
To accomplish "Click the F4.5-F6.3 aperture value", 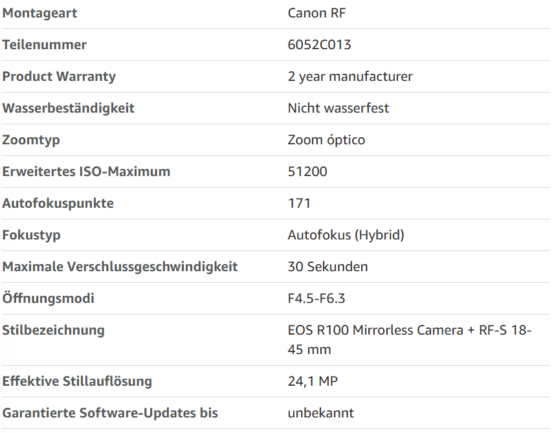I will click(316, 298).
